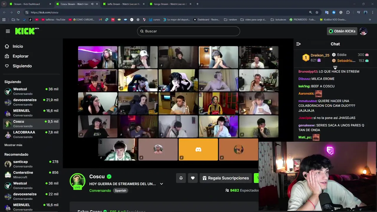
Task: Click kek1ng username in chat
Action: pos(304,86)
